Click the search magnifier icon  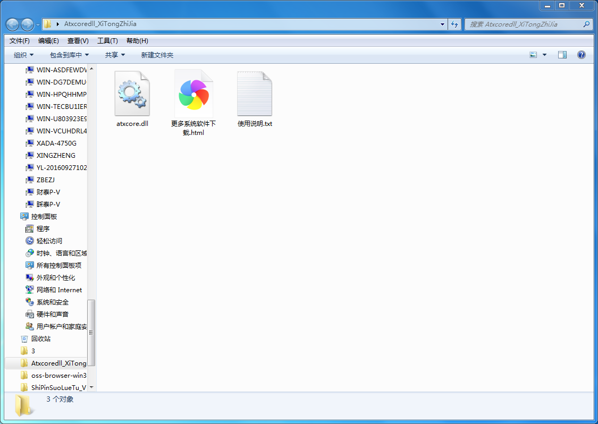coord(586,24)
